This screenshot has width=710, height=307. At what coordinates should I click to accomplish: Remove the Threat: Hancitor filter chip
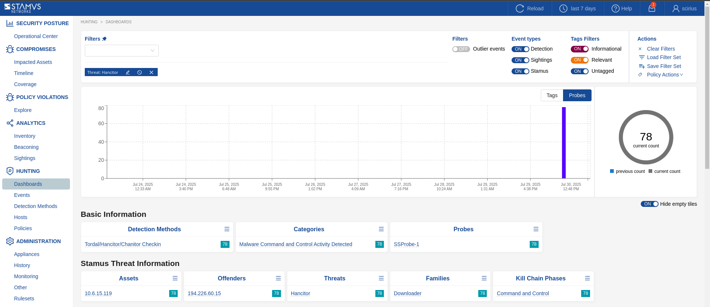point(151,72)
